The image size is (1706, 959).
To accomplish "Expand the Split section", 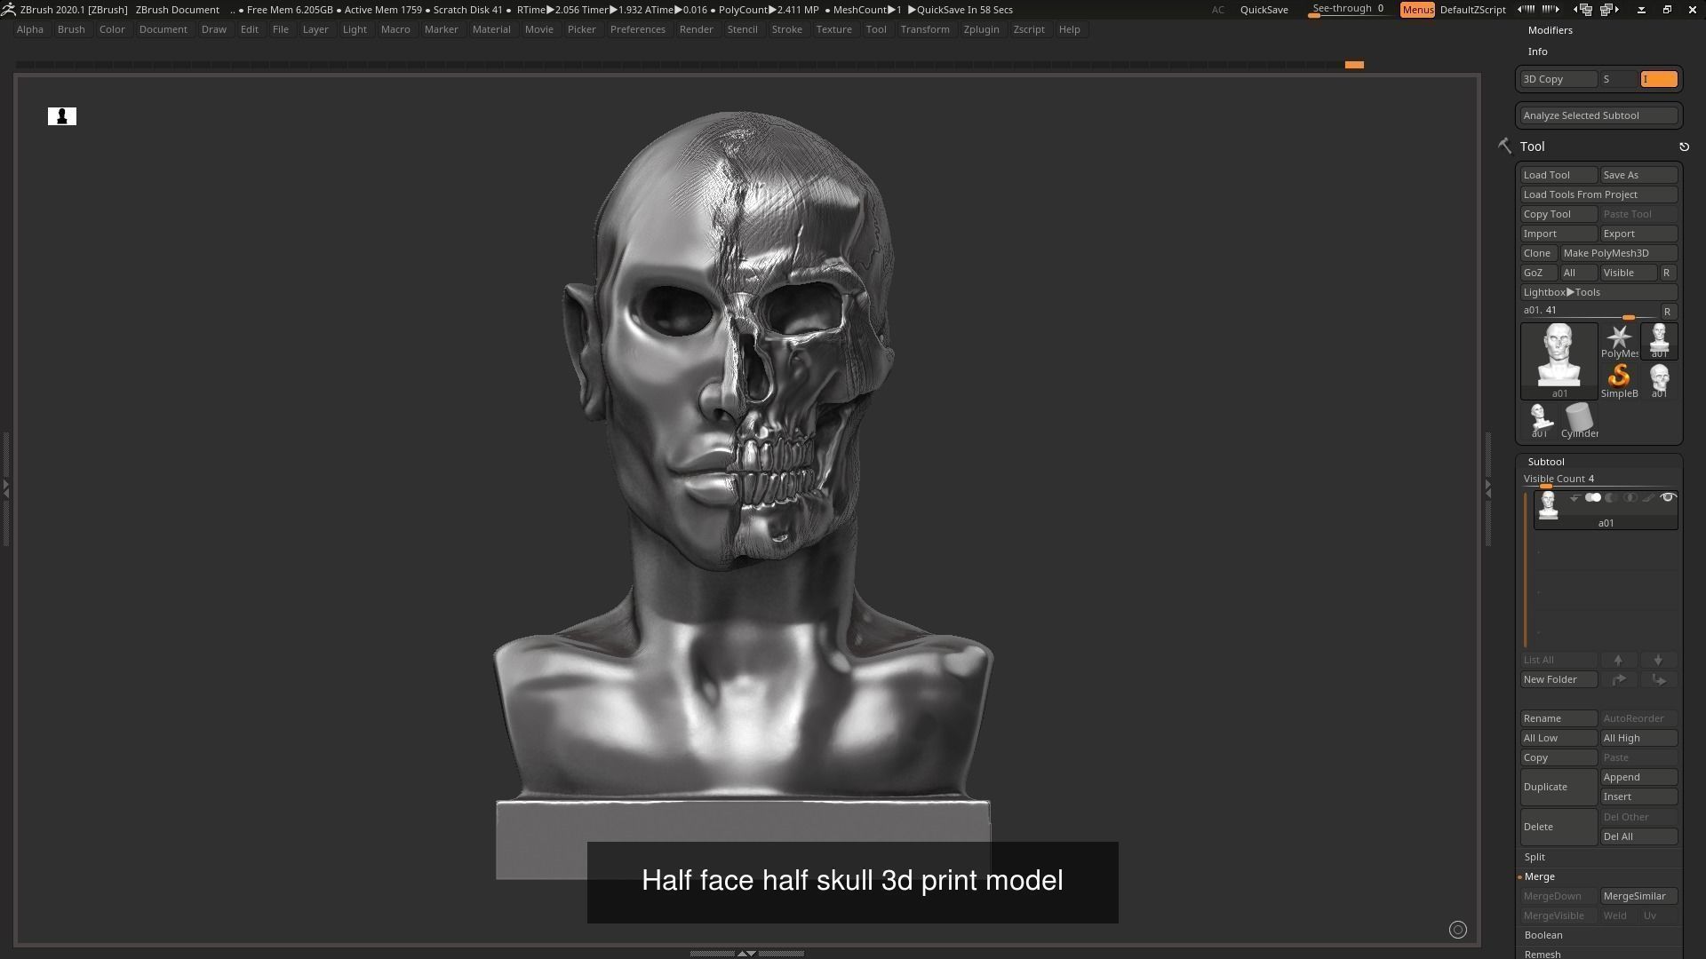I will tap(1535, 857).
